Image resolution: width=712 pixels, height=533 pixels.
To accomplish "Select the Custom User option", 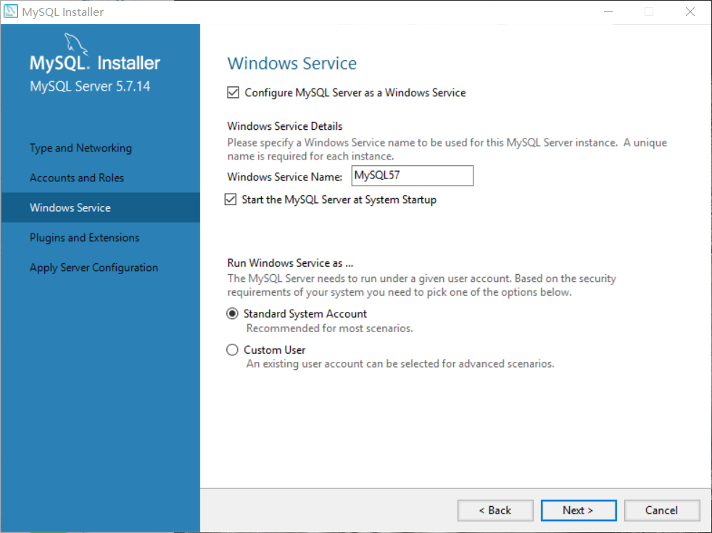I will [x=232, y=350].
